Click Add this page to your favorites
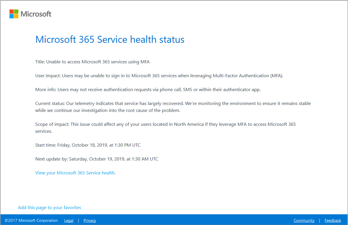348x225 pixels. 49,207
